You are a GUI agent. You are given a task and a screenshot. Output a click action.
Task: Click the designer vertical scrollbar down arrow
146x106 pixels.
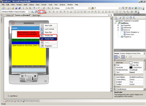click(111, 90)
